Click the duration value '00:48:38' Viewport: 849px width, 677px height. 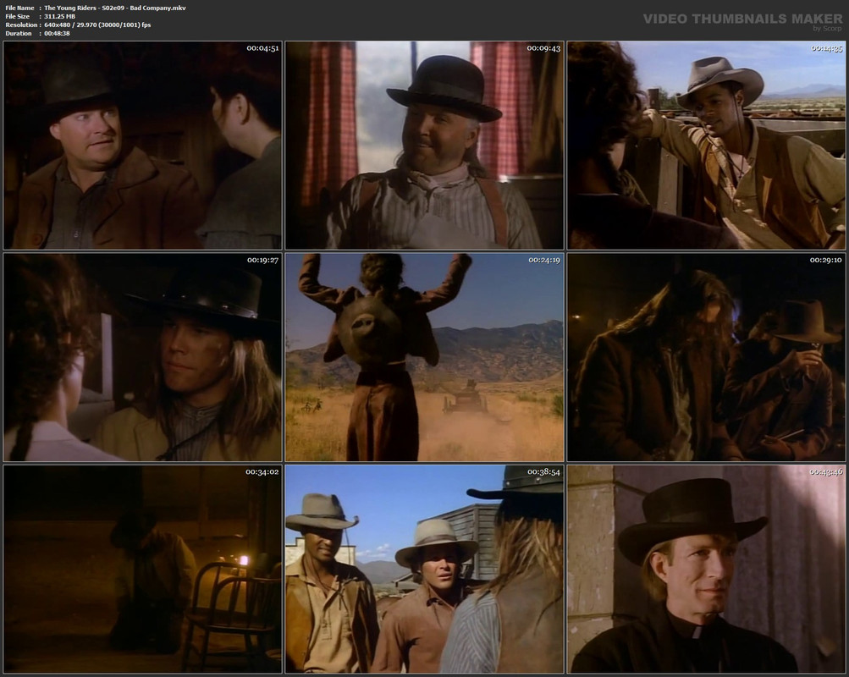coord(57,34)
